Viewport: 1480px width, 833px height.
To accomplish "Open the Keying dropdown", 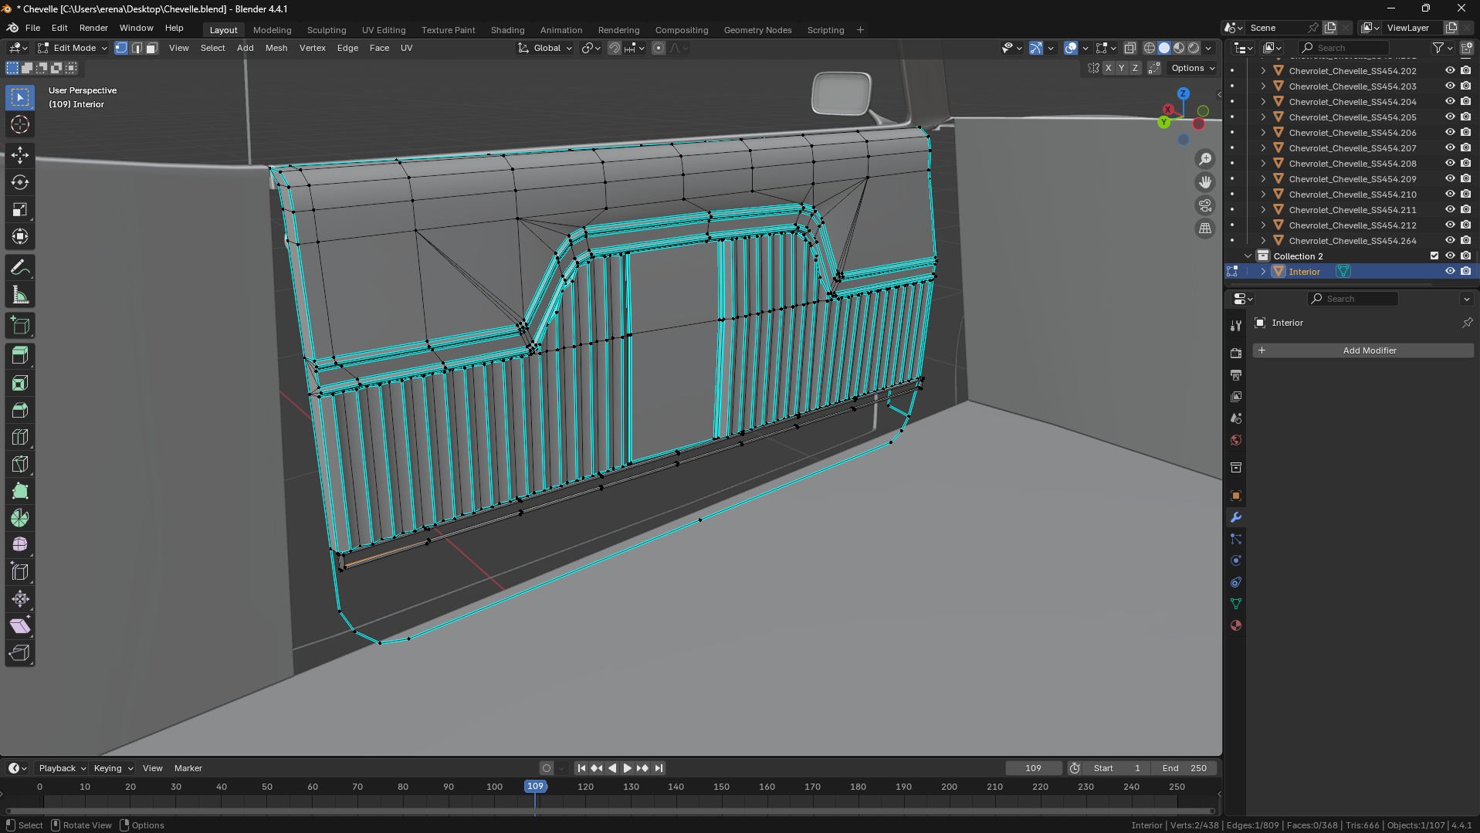I will [x=113, y=768].
